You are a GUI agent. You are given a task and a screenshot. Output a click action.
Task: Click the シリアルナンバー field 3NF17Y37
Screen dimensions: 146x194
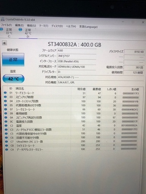(x=77, y=56)
